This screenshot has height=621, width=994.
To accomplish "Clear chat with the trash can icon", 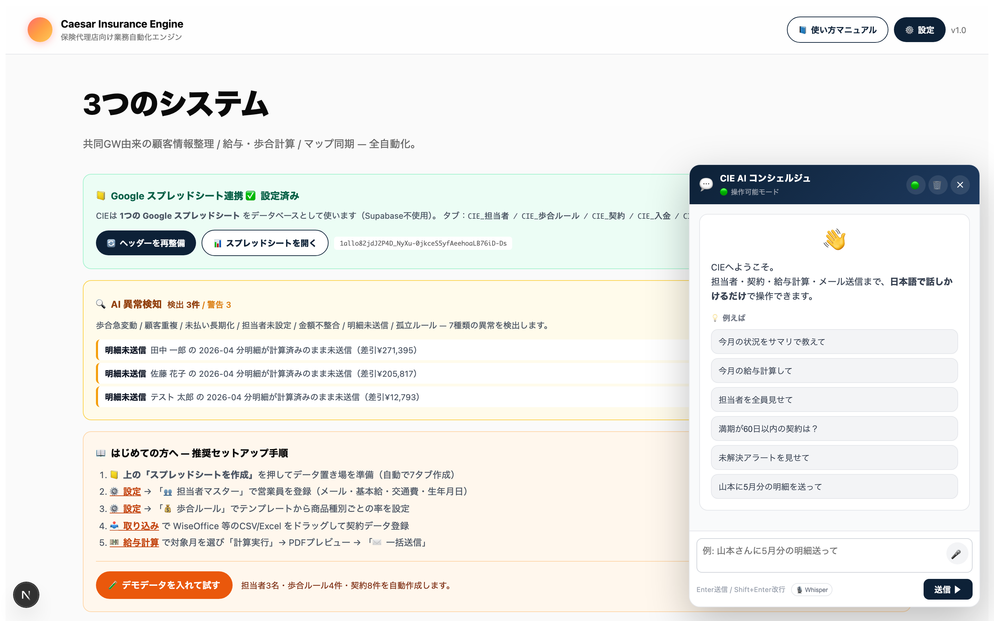I will tap(937, 185).
